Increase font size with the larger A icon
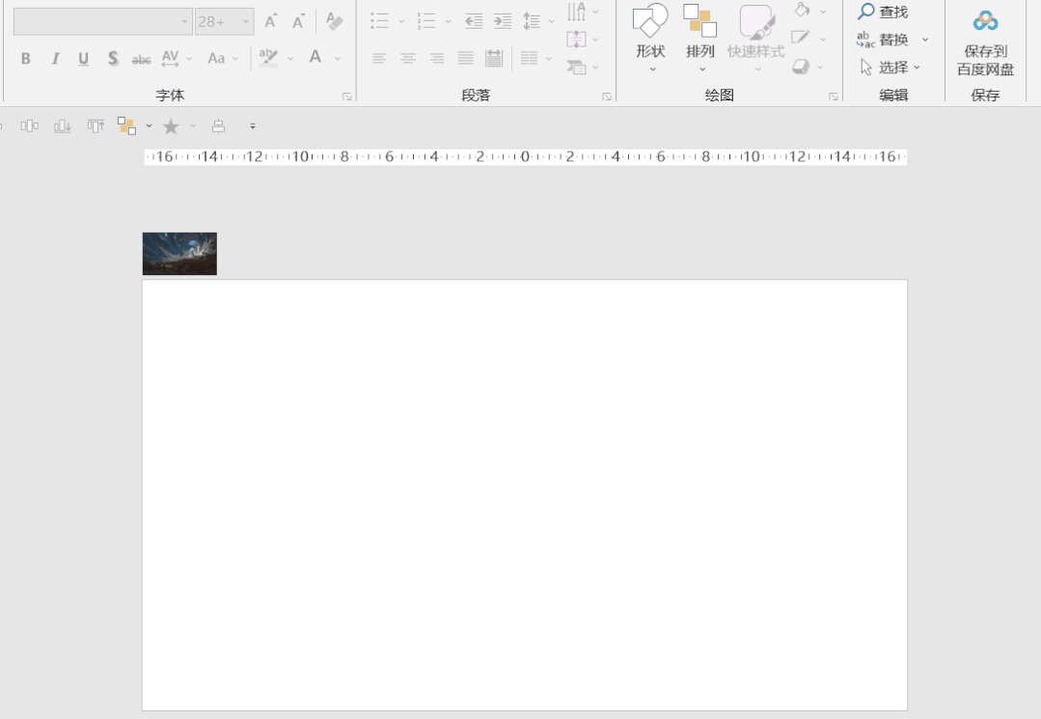 270,21
